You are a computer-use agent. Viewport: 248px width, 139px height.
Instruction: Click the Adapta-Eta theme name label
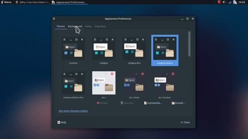point(134,63)
